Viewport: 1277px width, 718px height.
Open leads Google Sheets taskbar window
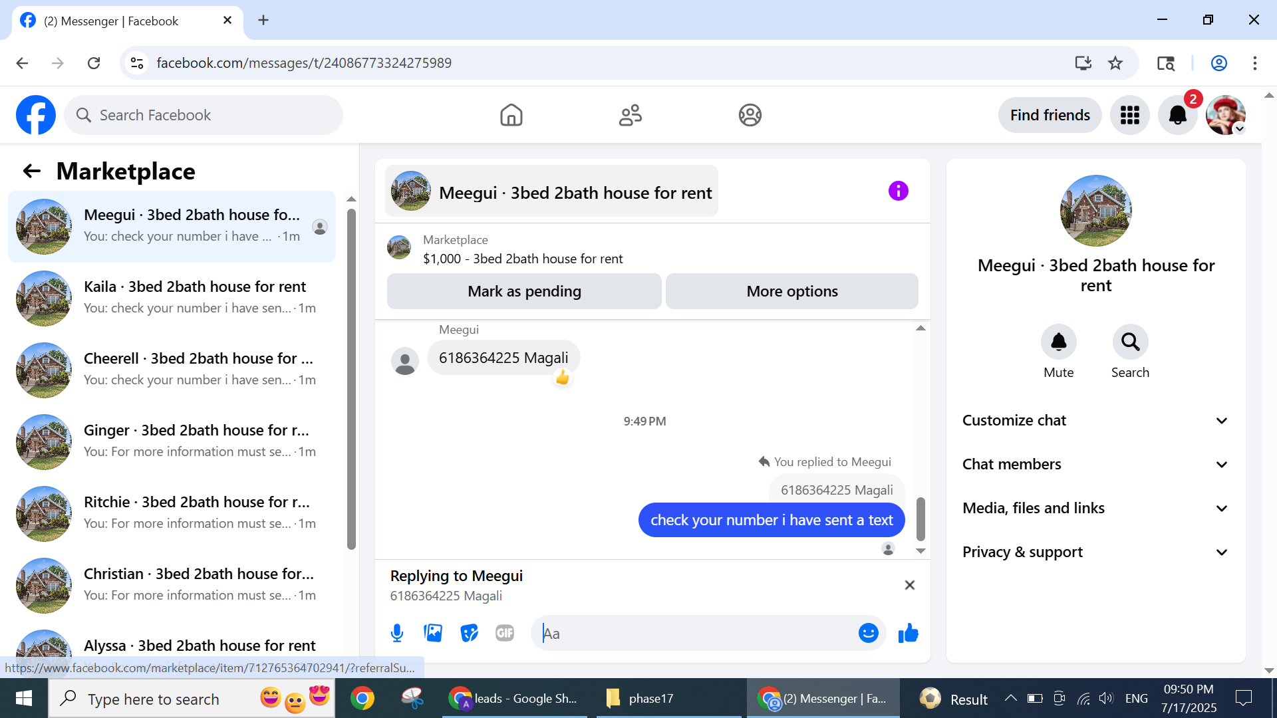pos(515,698)
